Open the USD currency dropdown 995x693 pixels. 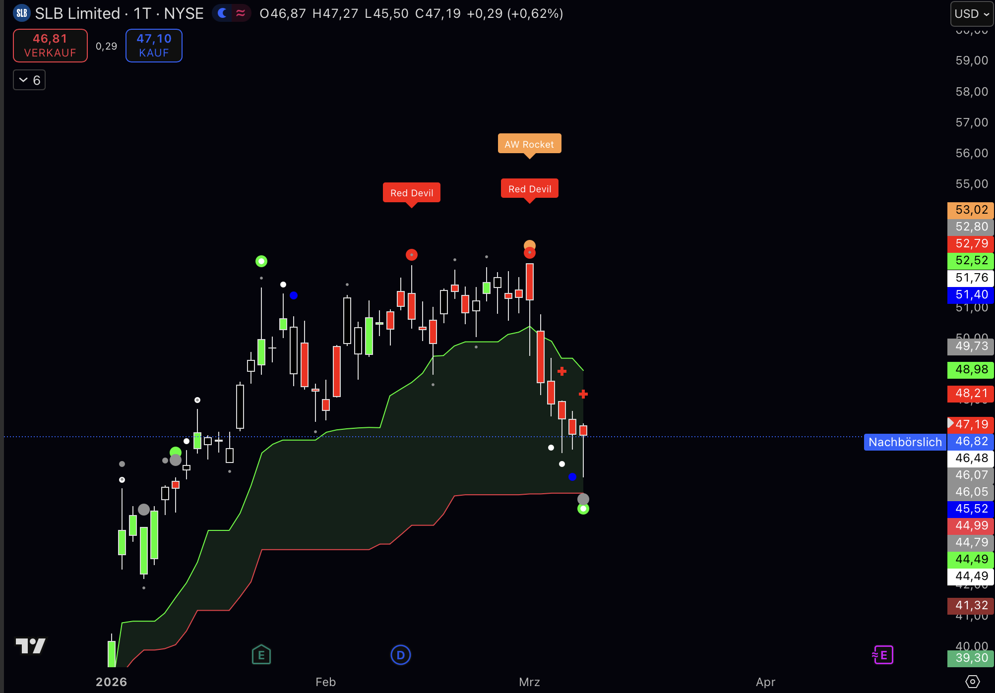[971, 14]
